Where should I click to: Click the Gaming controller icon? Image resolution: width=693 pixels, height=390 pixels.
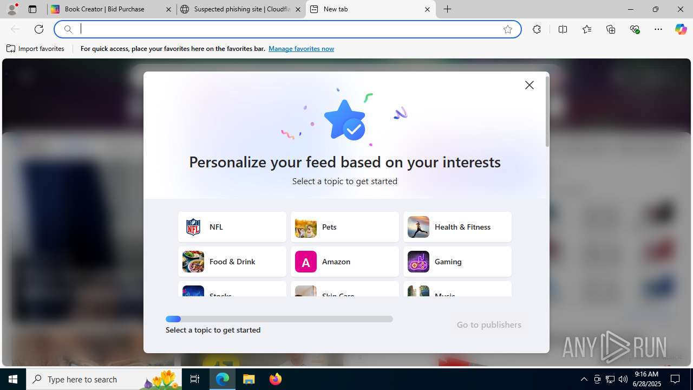[419, 262]
